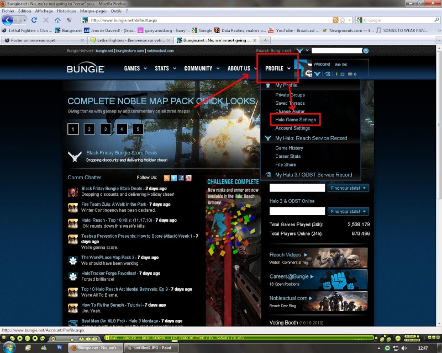This screenshot has width=442, height=353.
Task: Show more bookmarks with the overflow chevron
Action: click(x=439, y=30)
